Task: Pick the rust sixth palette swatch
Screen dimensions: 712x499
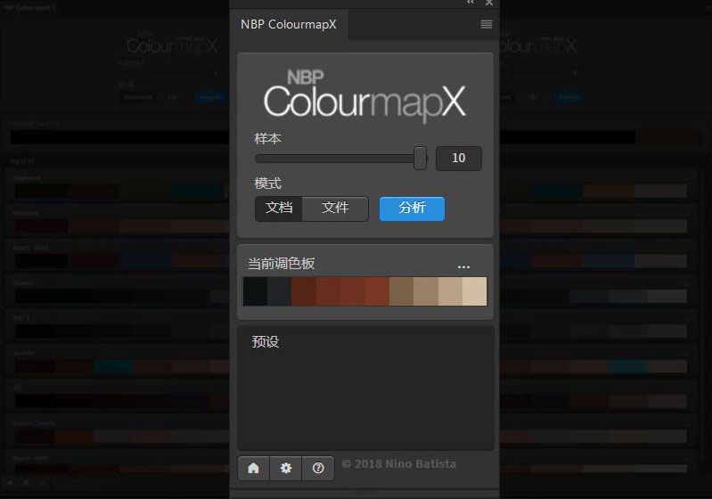Action: click(x=377, y=291)
